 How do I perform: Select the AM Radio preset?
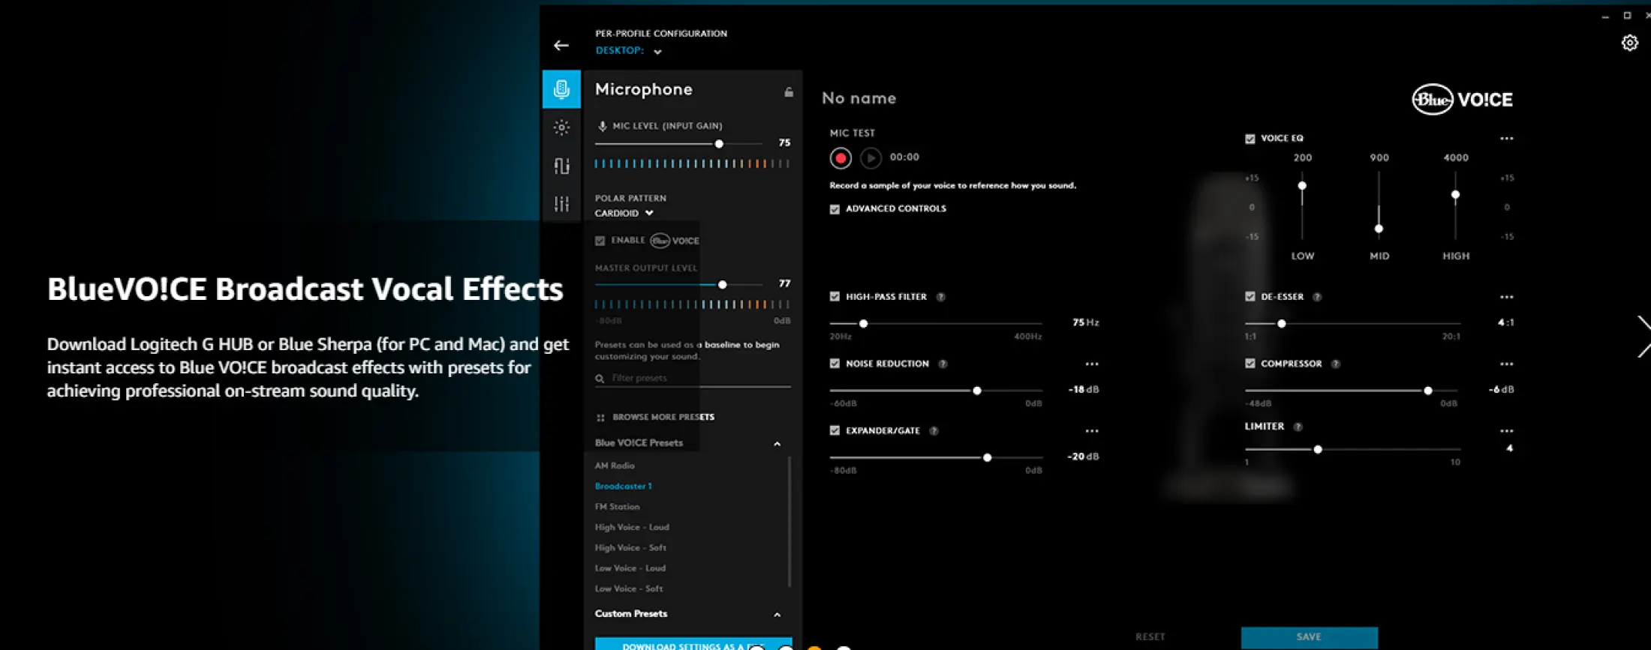point(615,466)
